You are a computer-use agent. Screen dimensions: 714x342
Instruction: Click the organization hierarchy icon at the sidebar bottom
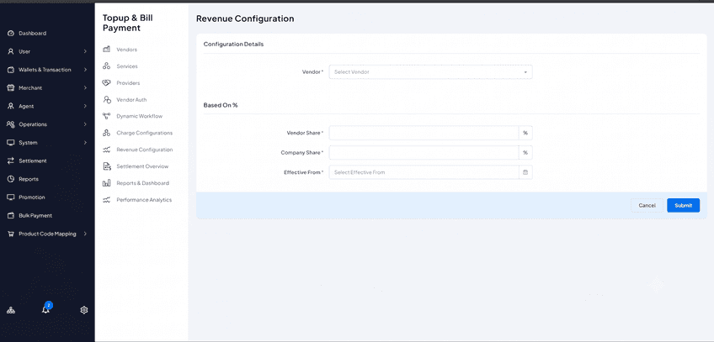11,310
